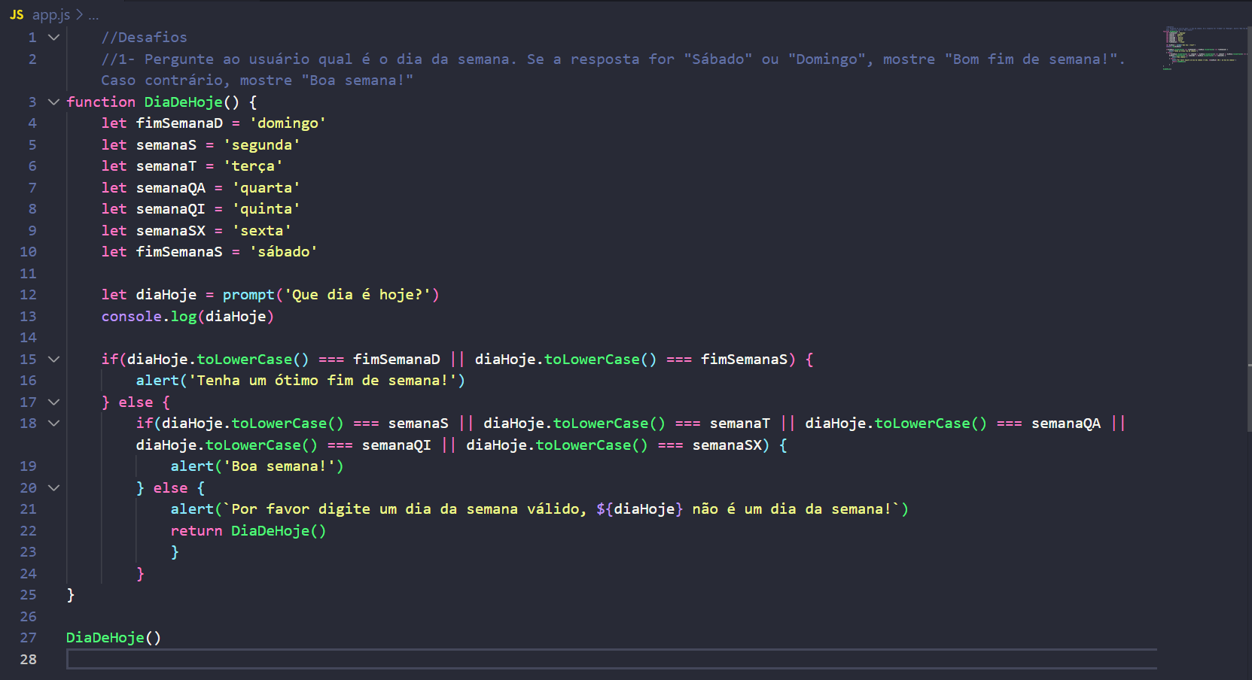The image size is (1252, 680).
Task: Click the breadcrumb ellipsis after app.js
Action: (93, 15)
